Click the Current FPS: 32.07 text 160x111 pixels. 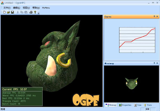tap(15, 89)
